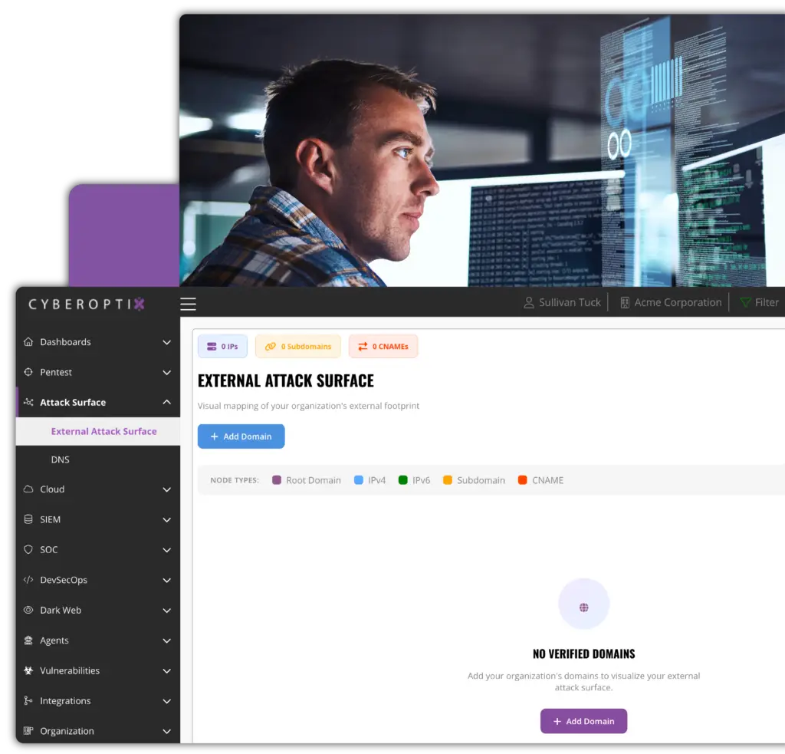Click the red CNAME legend swatch

pos(523,480)
